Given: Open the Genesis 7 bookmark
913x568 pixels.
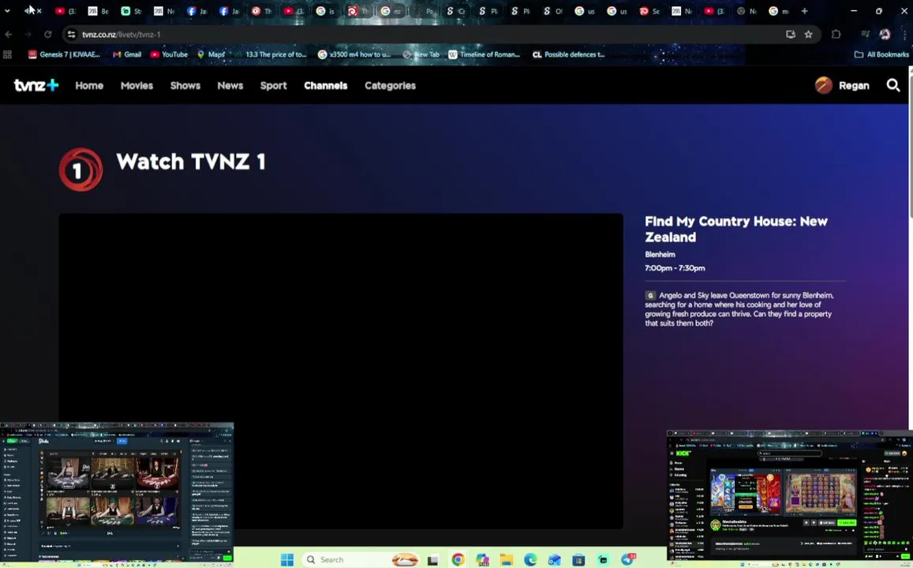Looking at the screenshot, I should click(64, 54).
